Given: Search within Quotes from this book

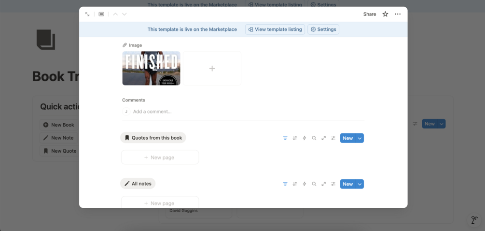Looking at the screenshot, I should pos(314,138).
